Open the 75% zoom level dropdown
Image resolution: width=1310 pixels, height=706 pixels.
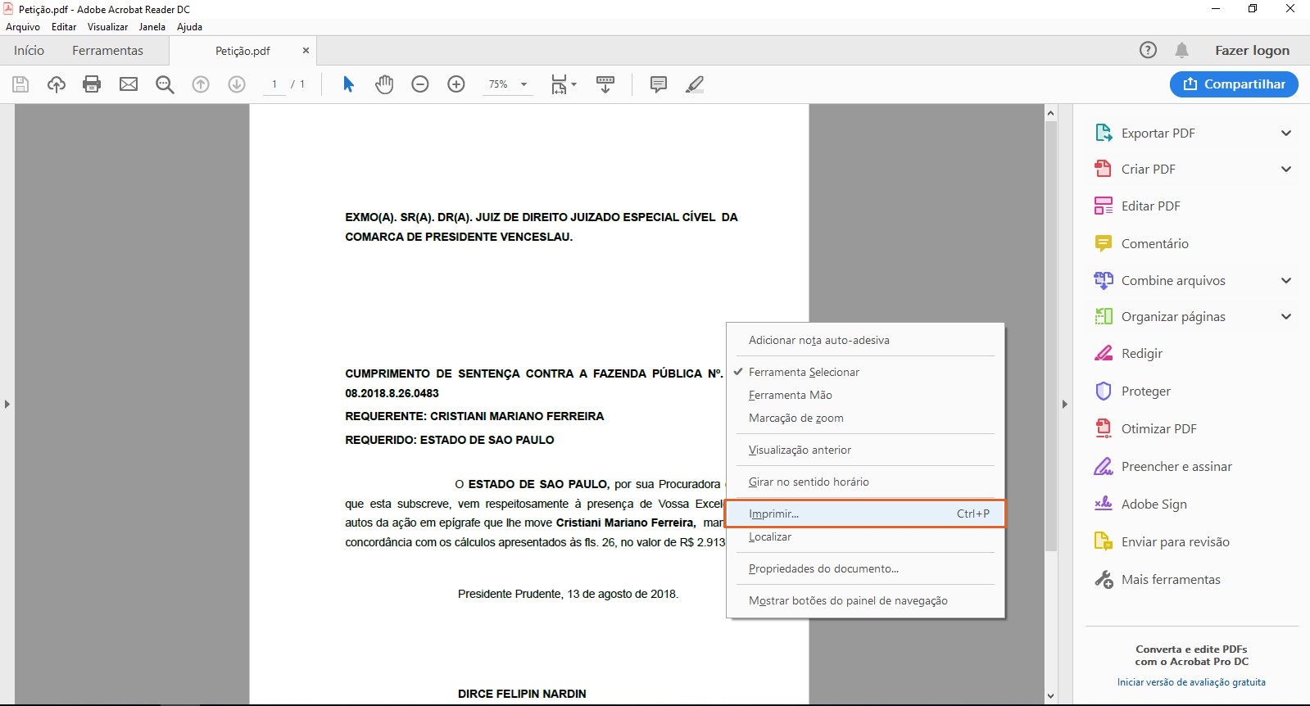tap(508, 84)
